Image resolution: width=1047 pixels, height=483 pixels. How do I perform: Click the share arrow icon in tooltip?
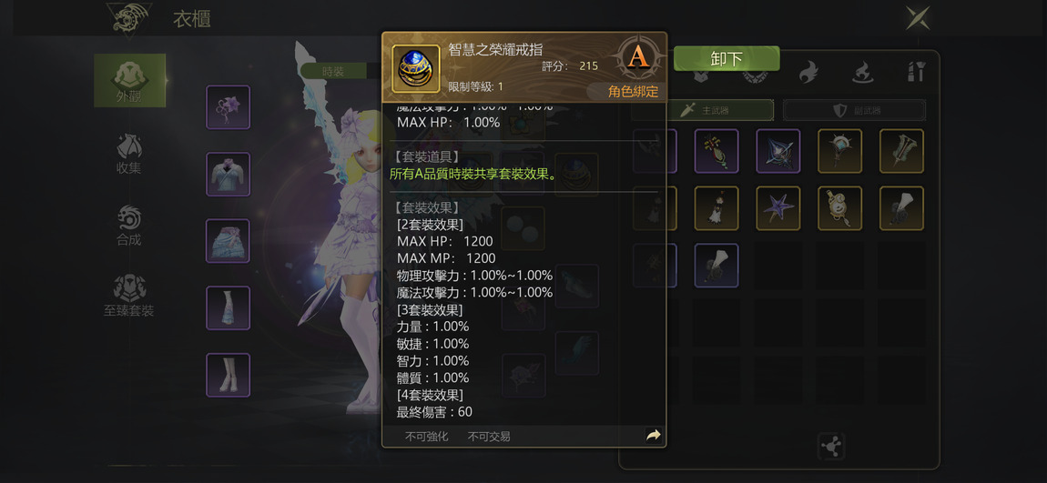tap(653, 436)
